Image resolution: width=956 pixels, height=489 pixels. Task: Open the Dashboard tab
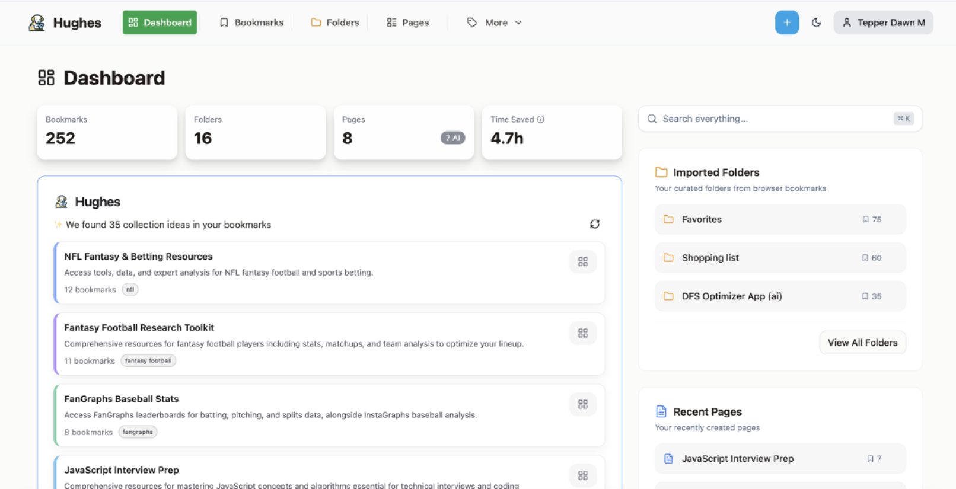point(160,23)
